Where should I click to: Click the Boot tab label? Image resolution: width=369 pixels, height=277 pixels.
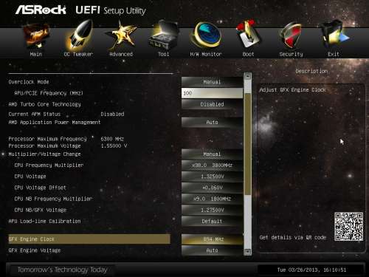(x=248, y=54)
